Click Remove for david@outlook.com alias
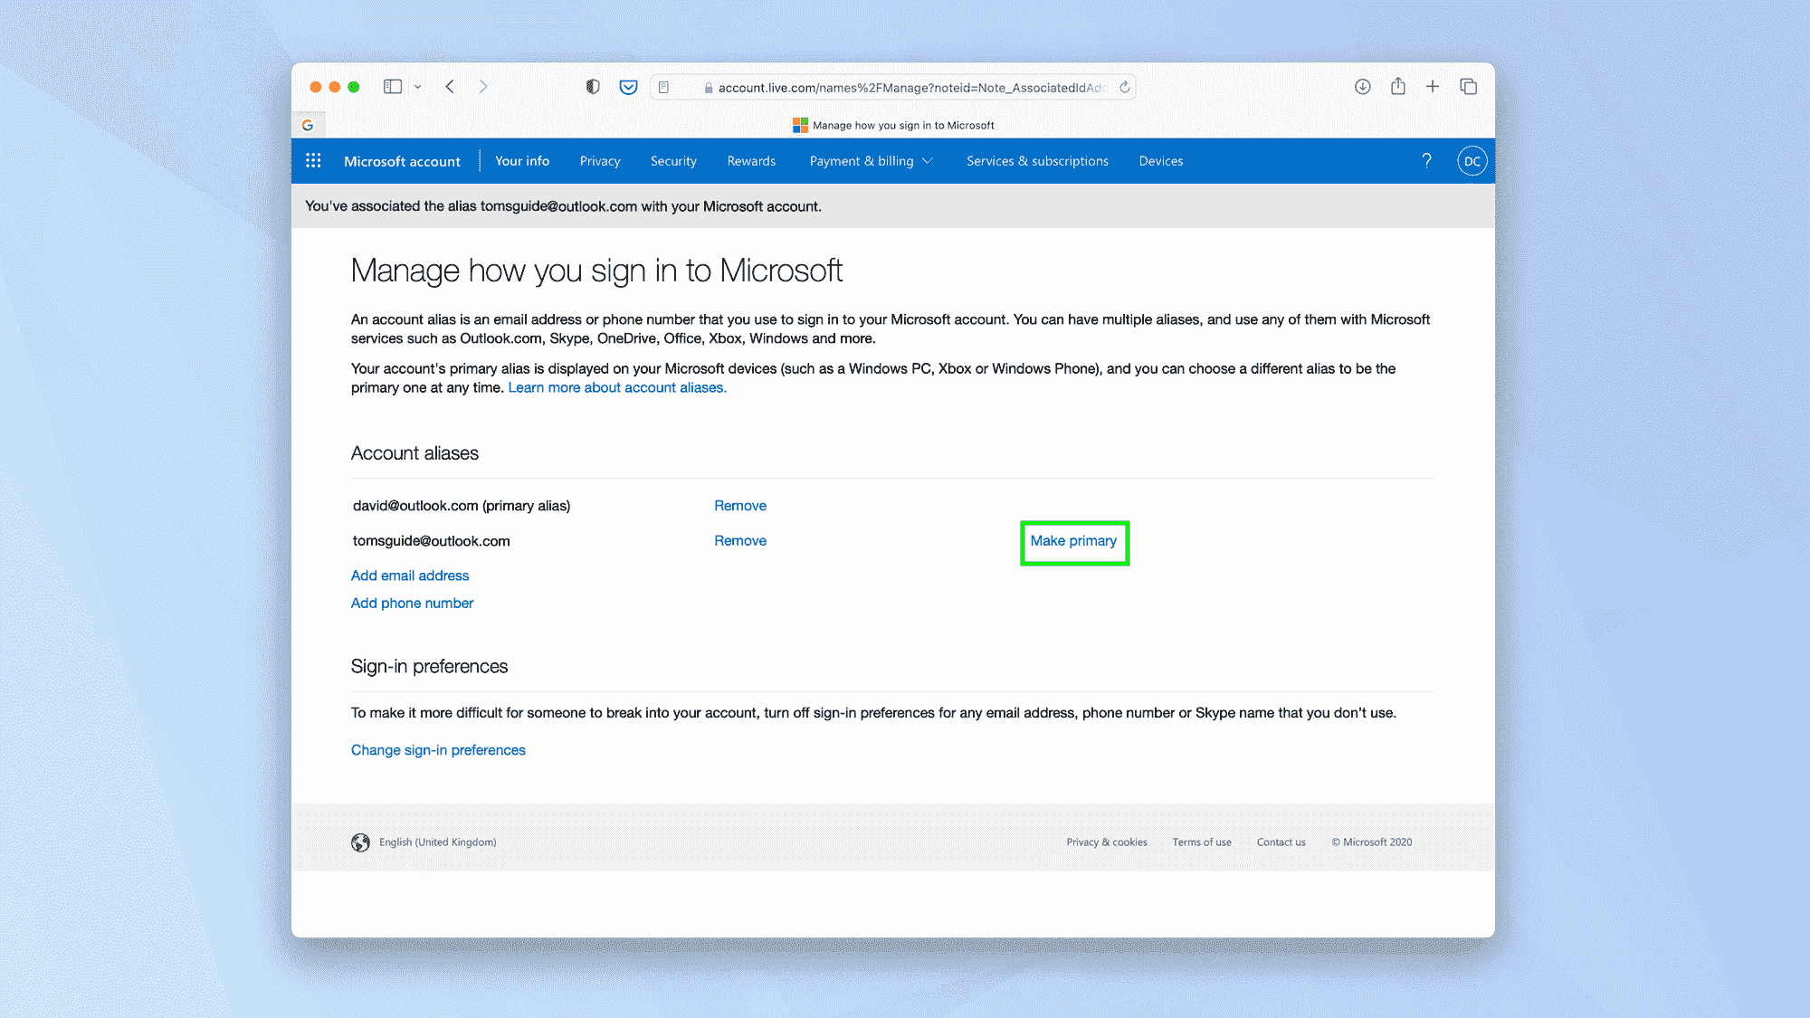This screenshot has height=1018, width=1810. coord(739,505)
